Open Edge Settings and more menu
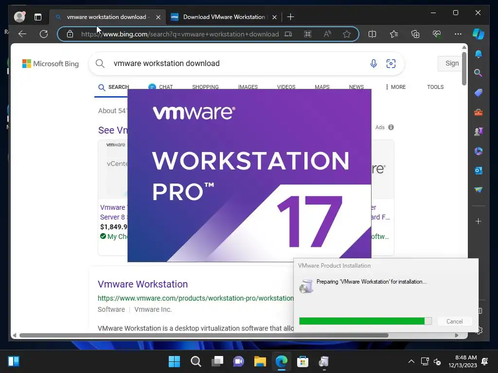Viewport: 498px width, 373px height. pos(458,34)
